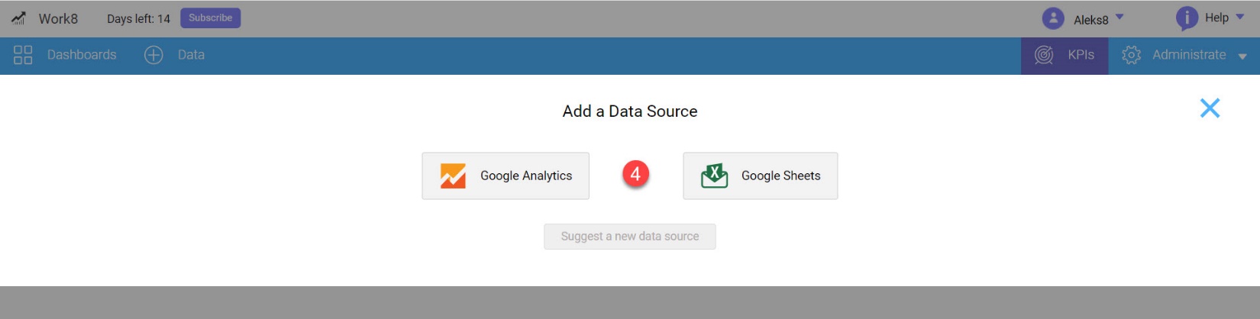Click the Data plus-circle icon
Viewport: 1260px width, 319px height.
(153, 55)
